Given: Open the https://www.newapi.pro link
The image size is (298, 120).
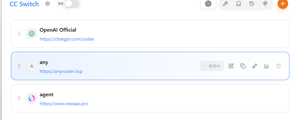Looking at the screenshot, I should [64, 104].
